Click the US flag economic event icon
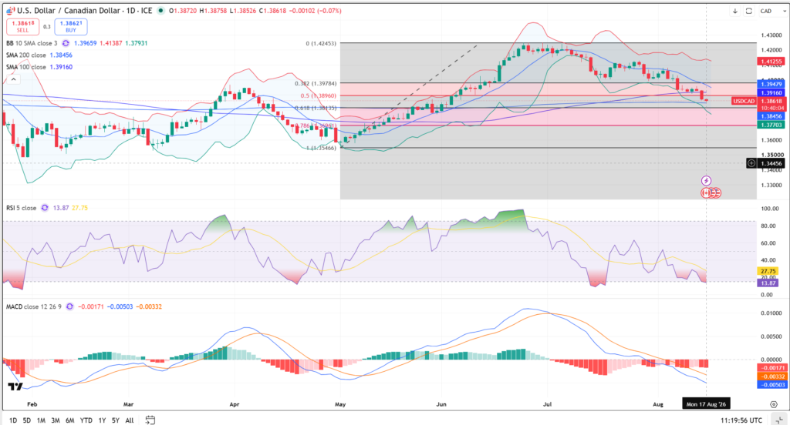790x425 pixels. coord(716,192)
